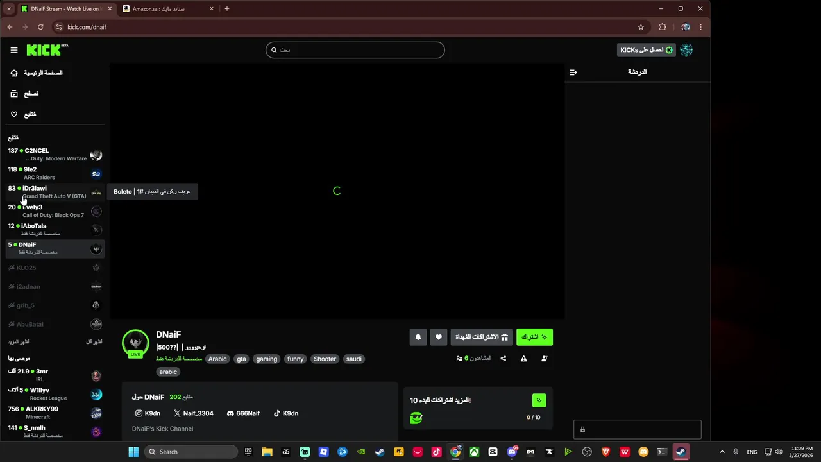Click the user-question icon beside report
This screenshot has height=462, width=821.
click(x=545, y=359)
